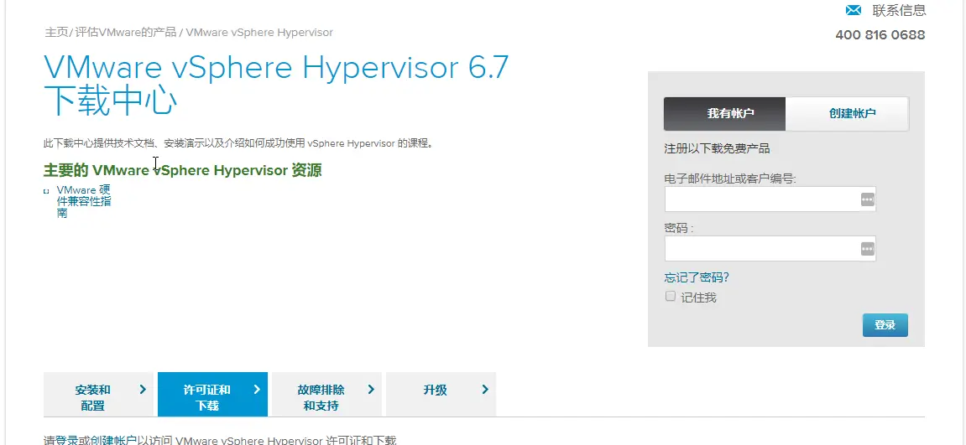Click the 登录 link in the bottom sentence
This screenshot has width=966, height=445.
pyautogui.click(x=66, y=440)
